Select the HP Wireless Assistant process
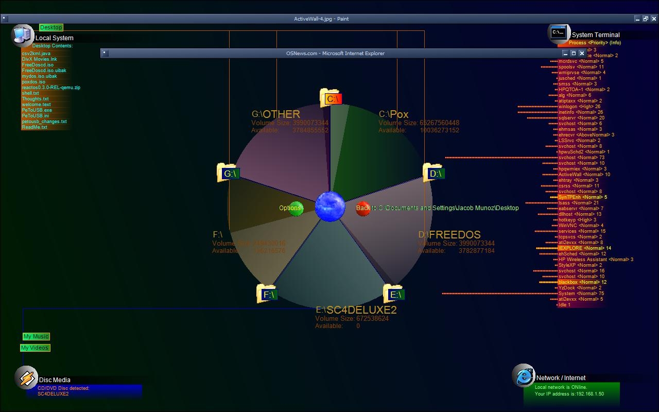The width and height of the screenshot is (659, 412). (x=596, y=260)
